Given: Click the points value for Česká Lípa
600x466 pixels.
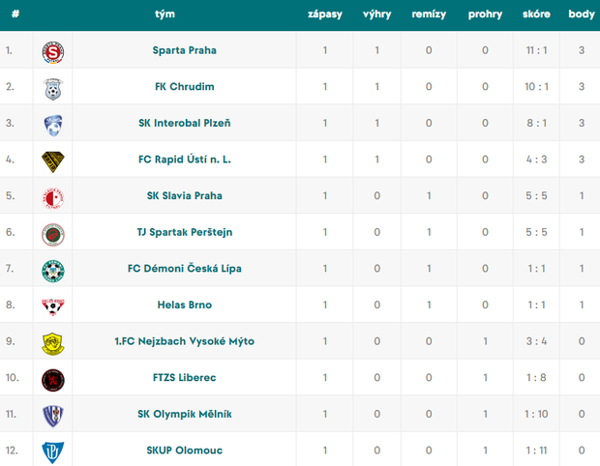Looking at the screenshot, I should coord(582,269).
